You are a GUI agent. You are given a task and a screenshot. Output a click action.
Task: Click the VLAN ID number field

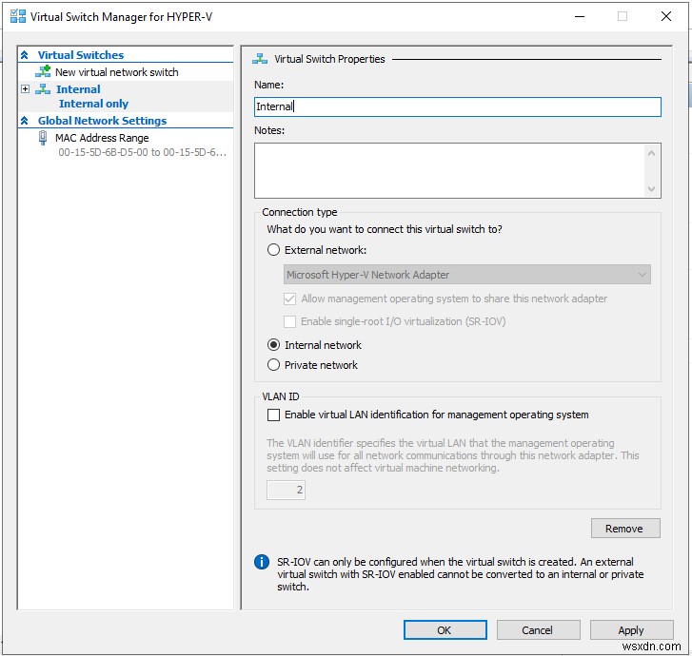click(x=286, y=490)
